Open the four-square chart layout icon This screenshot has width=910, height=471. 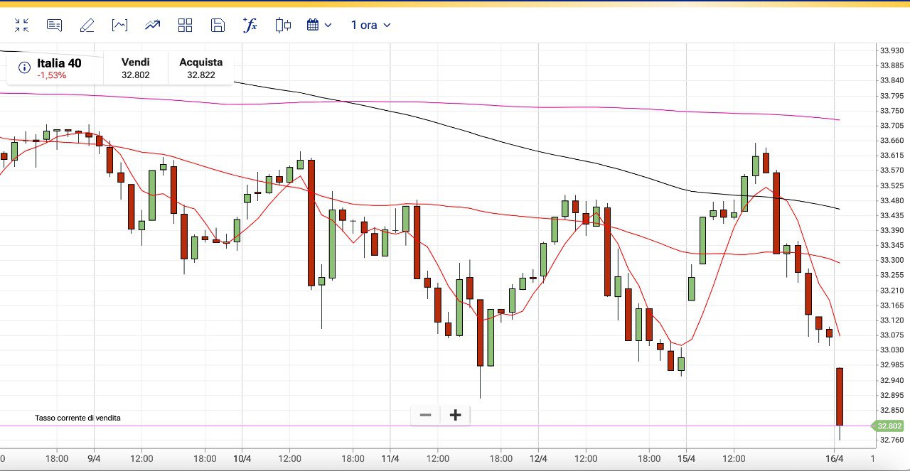tap(186, 26)
